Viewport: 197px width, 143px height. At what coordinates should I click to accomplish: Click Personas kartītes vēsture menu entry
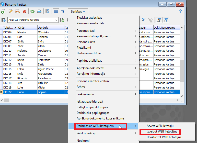click(x=93, y=81)
